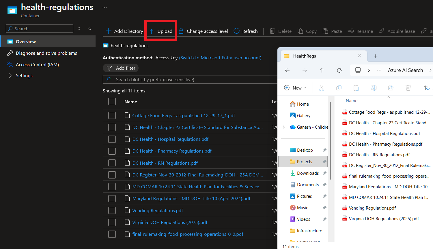Collapse the left navigation with double-chevron icon
Viewport: 433px width, 249px height.
coord(90,28)
